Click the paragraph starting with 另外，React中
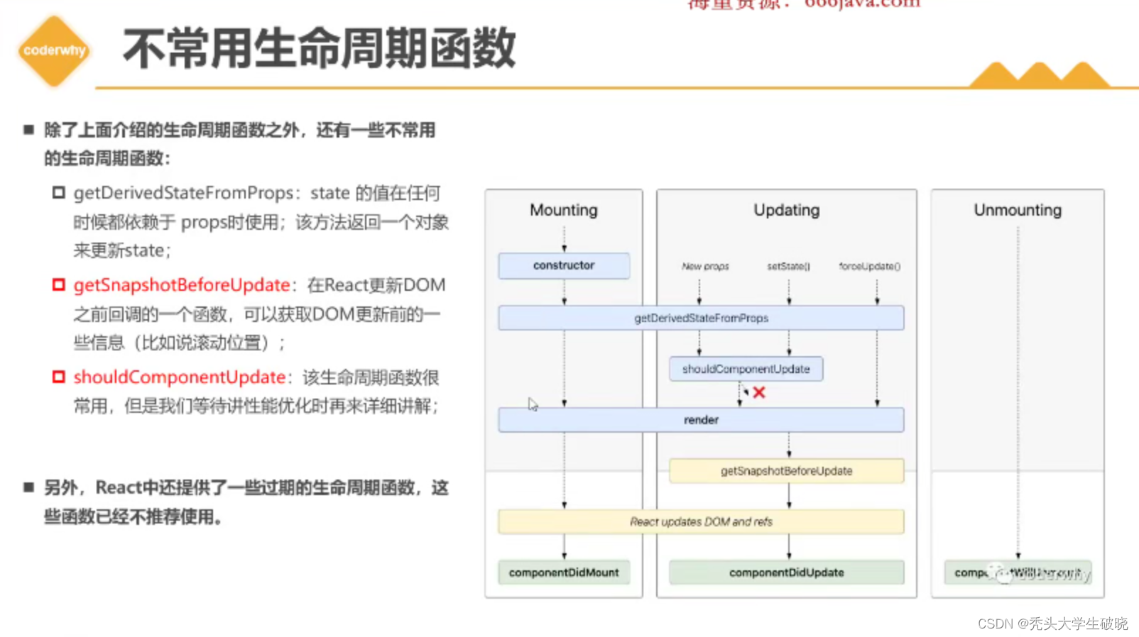Viewport: 1139px width, 637px height. tap(246, 502)
